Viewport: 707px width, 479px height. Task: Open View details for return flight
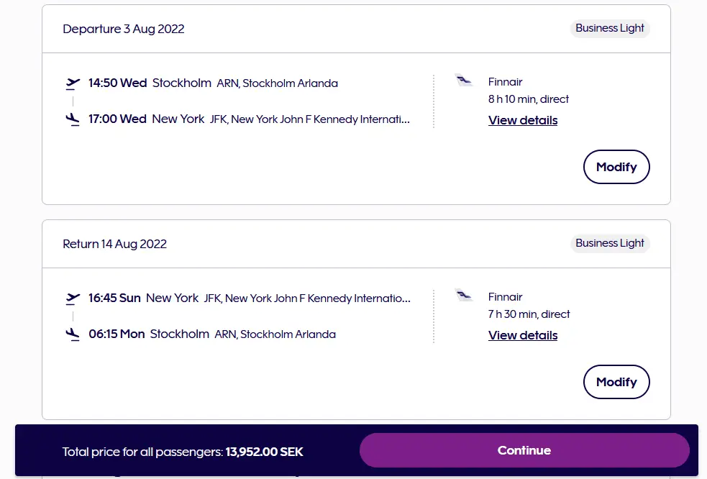pyautogui.click(x=523, y=335)
